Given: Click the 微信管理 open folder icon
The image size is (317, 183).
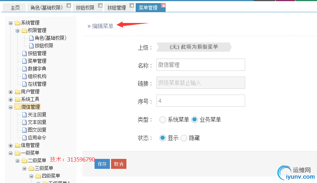Looking at the screenshot, I should click(x=18, y=107).
